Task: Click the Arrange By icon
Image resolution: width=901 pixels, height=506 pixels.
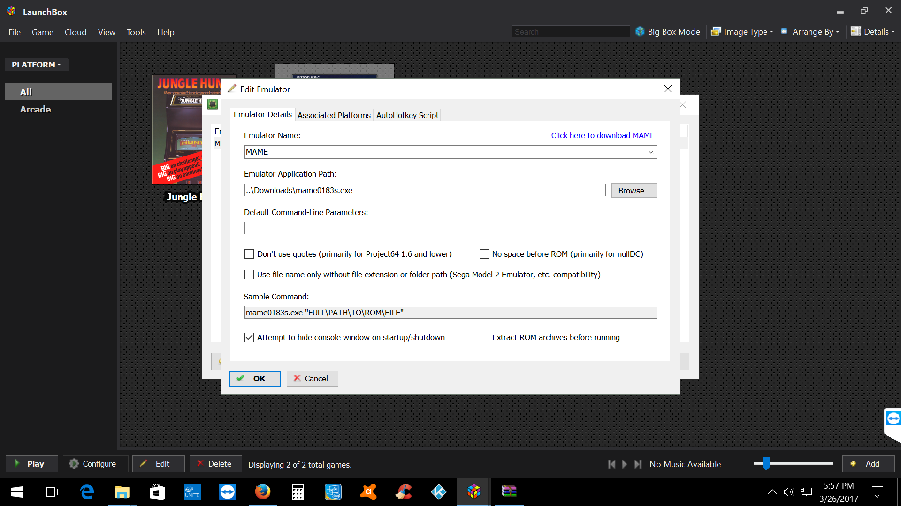Action: tap(784, 31)
